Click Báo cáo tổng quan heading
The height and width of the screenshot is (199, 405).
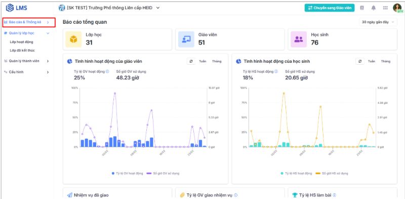click(85, 22)
